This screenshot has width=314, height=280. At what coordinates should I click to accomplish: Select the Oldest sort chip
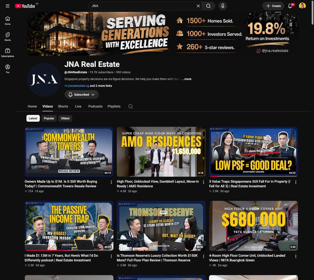coord(65,118)
